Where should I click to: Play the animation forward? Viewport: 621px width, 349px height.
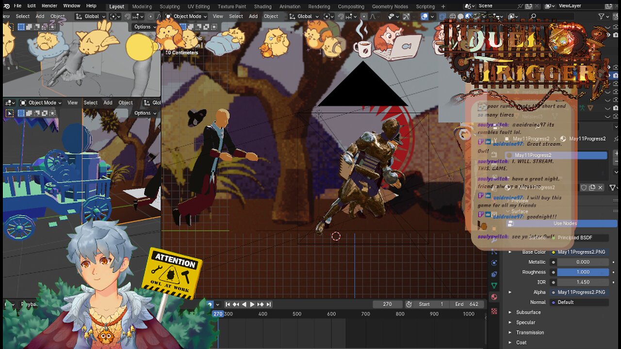tap(252, 304)
